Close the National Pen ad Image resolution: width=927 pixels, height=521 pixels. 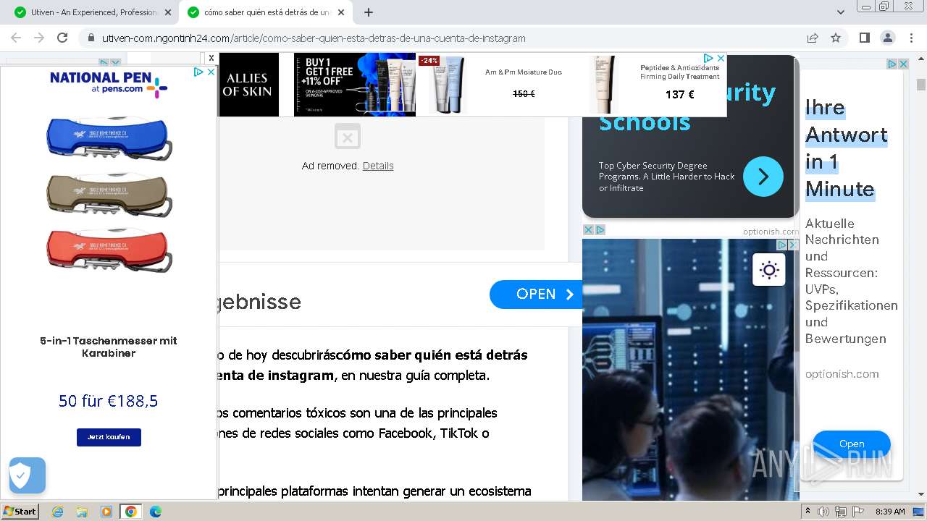211,72
